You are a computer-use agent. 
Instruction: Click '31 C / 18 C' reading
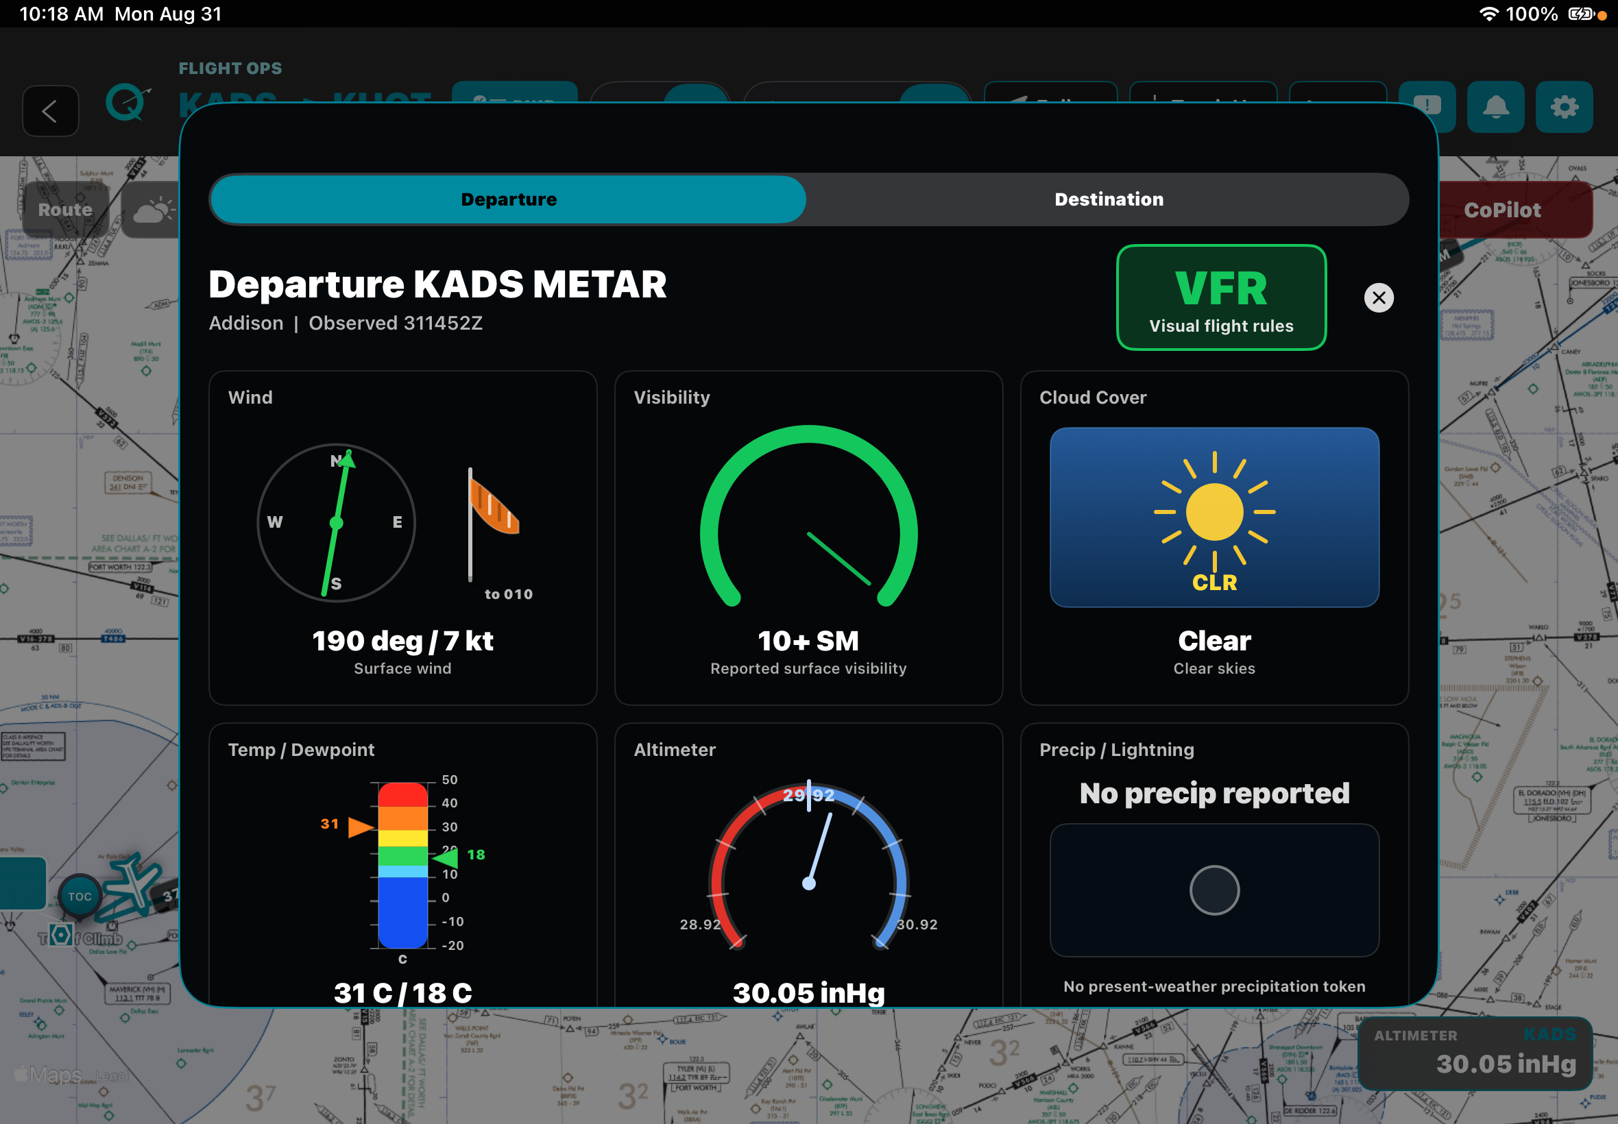tap(402, 994)
